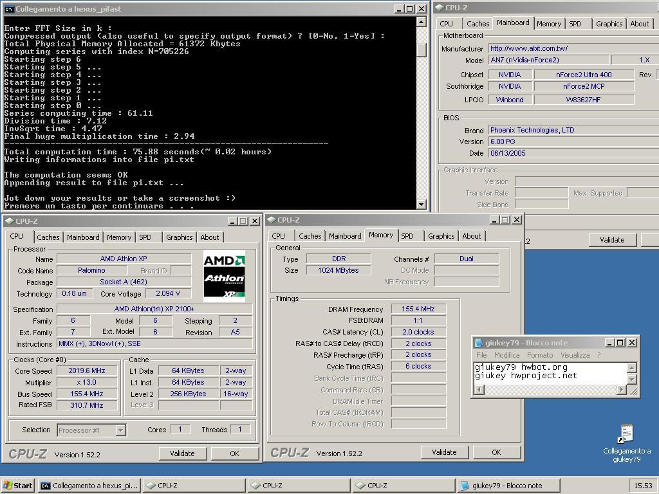The width and height of the screenshot is (659, 494).
Task: Click the CPU-Z icon in the Memory window title
Action: tap(271, 220)
